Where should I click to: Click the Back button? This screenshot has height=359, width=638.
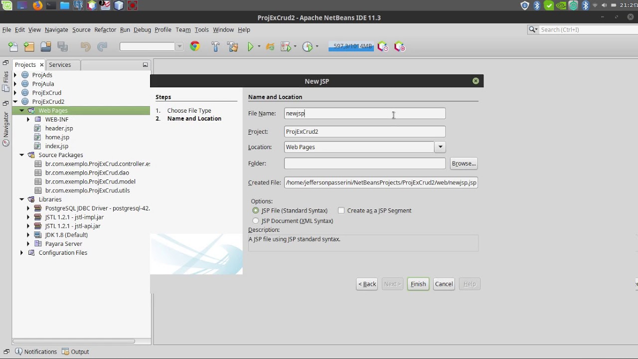[x=367, y=284]
